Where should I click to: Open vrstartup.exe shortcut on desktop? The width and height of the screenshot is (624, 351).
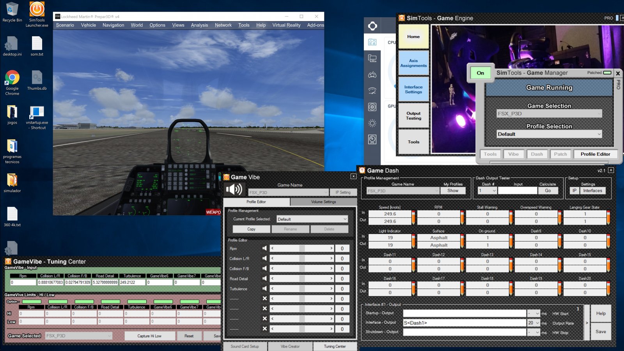(x=37, y=117)
